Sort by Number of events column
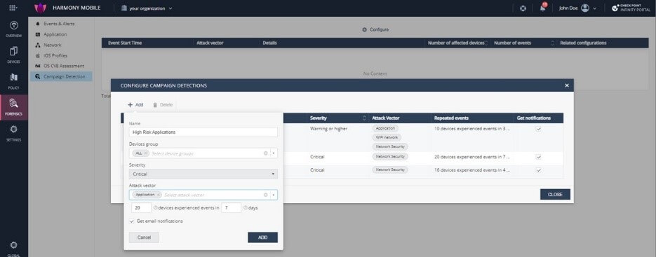The image size is (656, 257). pos(552,43)
